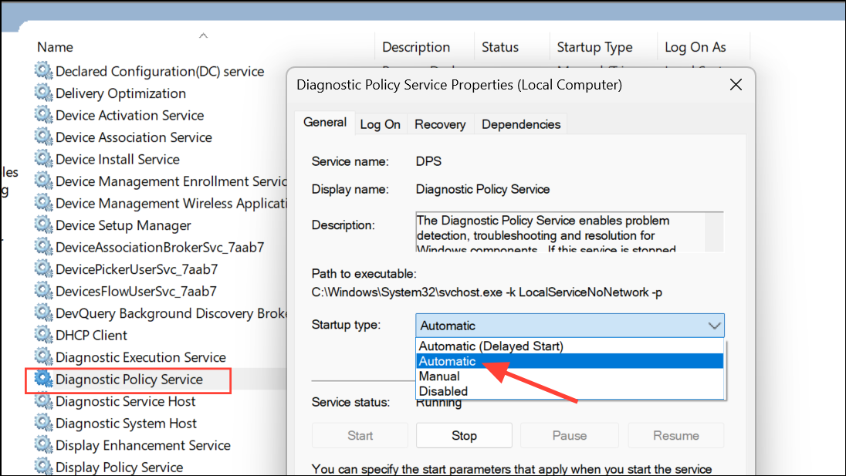Click the gear icon beside Diagnostic Execution Service
This screenshot has width=846, height=476.
coord(44,357)
